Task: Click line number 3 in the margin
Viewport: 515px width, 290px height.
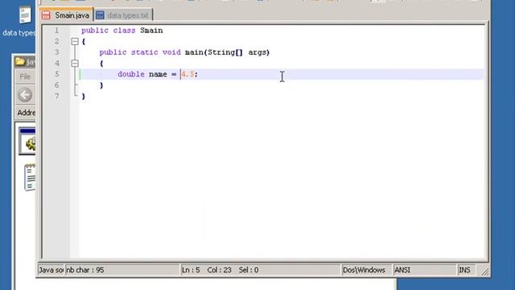Action: tap(57, 52)
